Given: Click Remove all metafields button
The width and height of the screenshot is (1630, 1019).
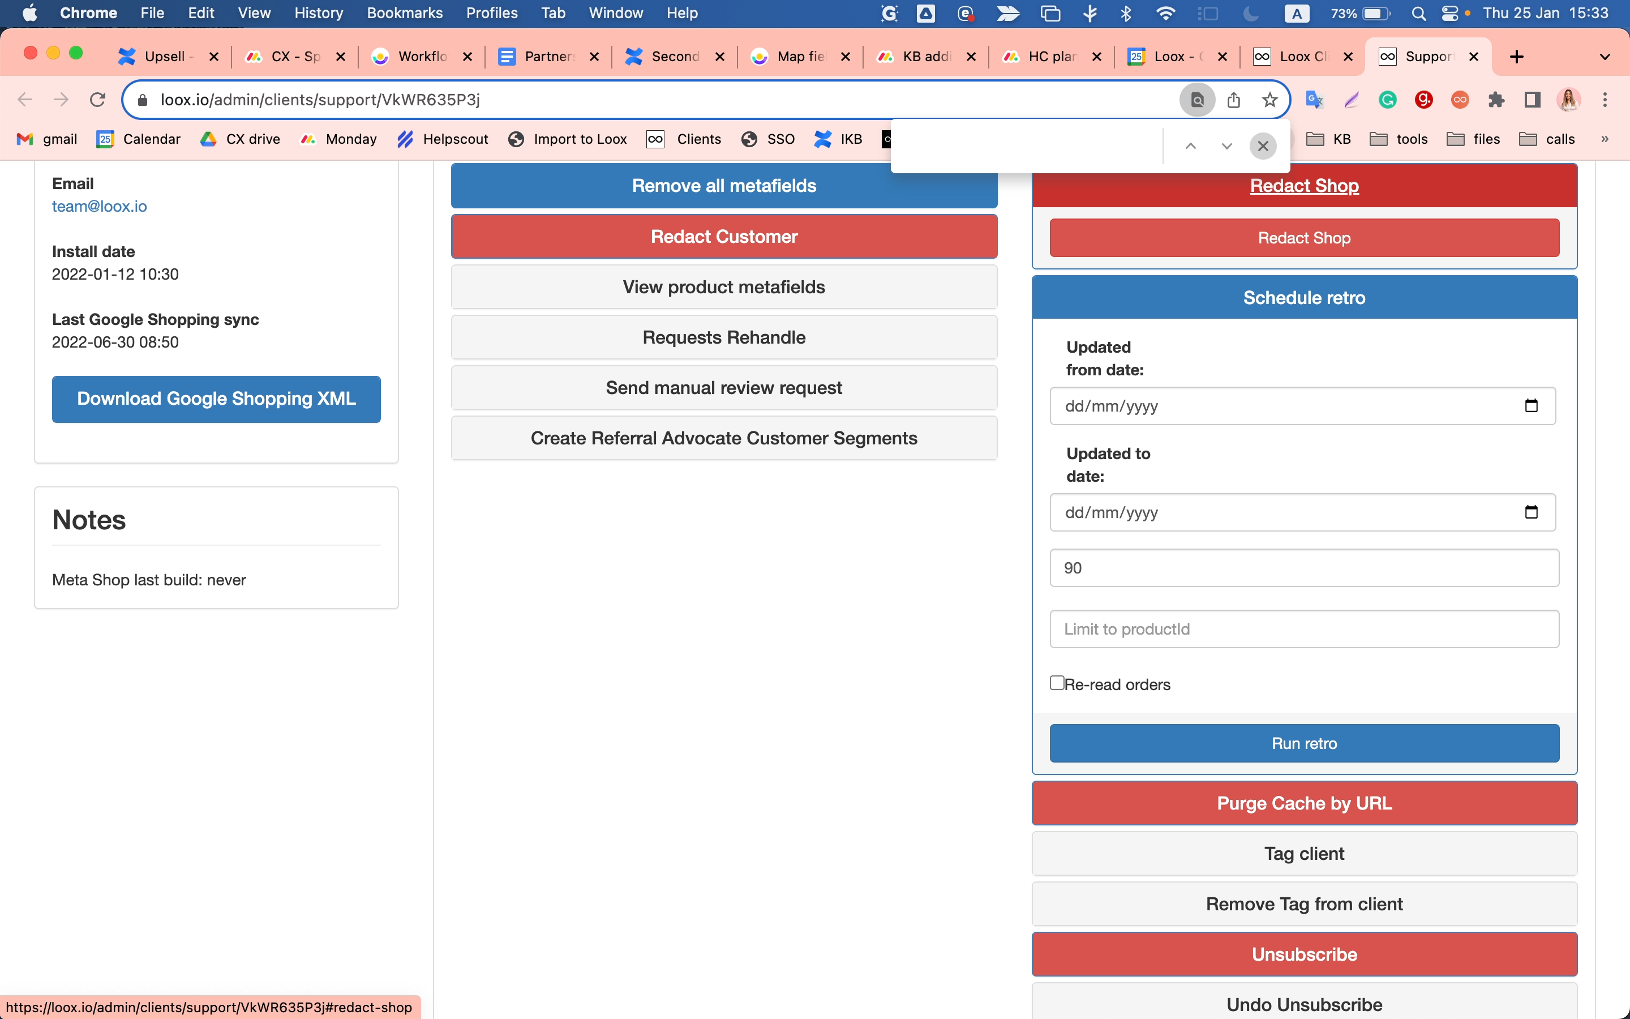Looking at the screenshot, I should [x=724, y=185].
